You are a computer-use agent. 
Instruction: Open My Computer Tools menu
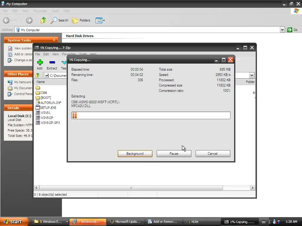click(55, 11)
